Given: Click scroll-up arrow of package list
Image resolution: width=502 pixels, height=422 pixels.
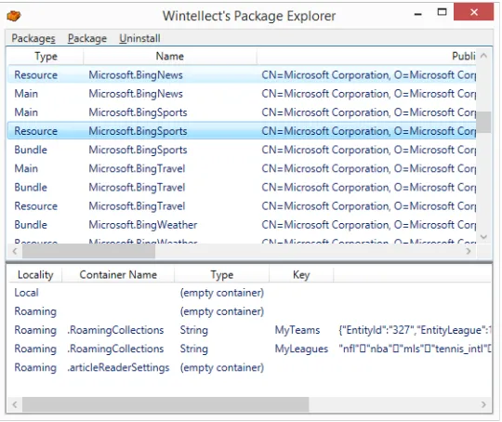Looking at the screenshot, I should pyautogui.click(x=483, y=56).
